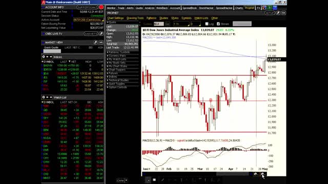Image resolution: width=328 pixels, height=184 pixels.
Task: Click the detach icon next to Gadgets
Action: pyautogui.click(x=101, y=34)
